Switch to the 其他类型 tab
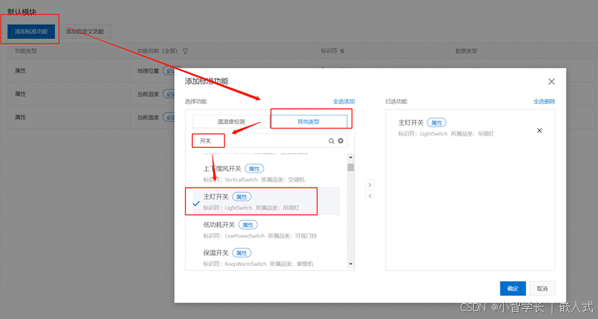This screenshot has height=319, width=598. [x=308, y=122]
